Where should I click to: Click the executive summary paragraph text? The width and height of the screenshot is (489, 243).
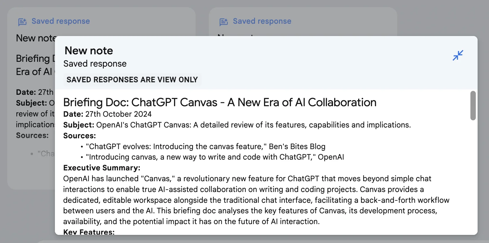pyautogui.click(x=256, y=200)
